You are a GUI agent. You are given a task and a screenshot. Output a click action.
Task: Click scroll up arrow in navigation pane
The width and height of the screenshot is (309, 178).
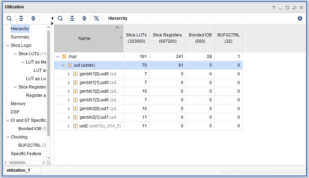click(49, 27)
